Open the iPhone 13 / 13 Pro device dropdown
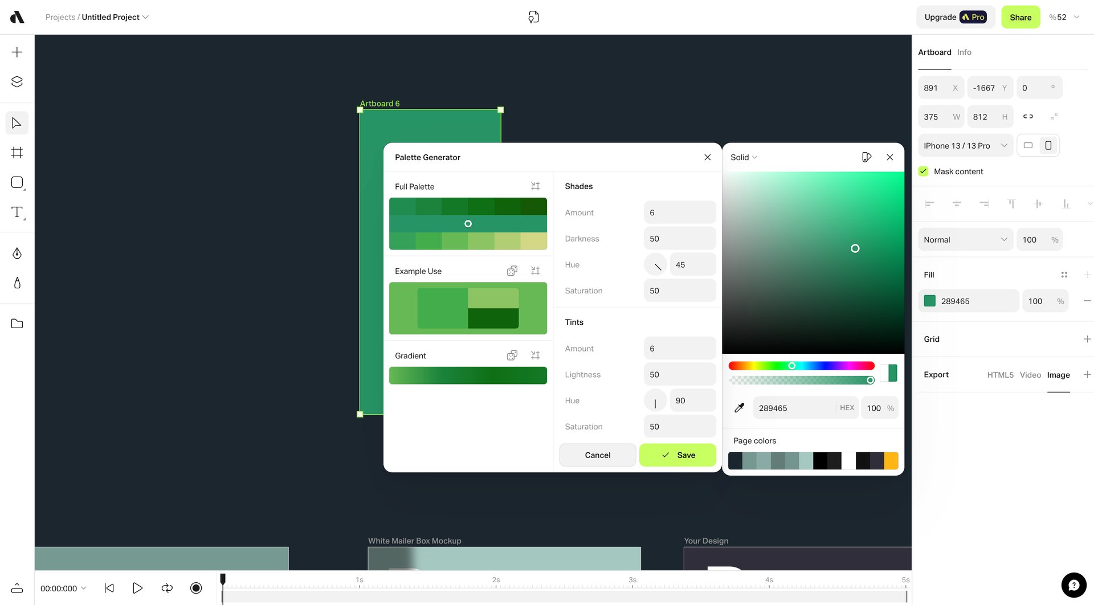 (964, 145)
